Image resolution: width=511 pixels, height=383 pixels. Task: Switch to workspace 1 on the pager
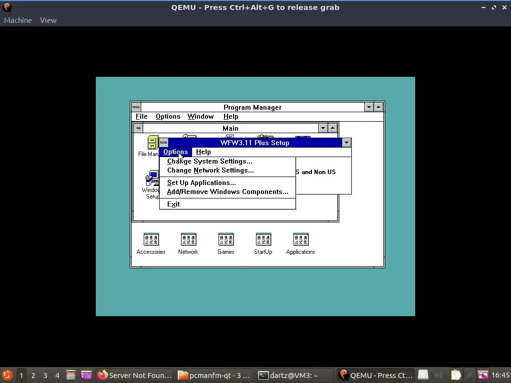[21, 375]
